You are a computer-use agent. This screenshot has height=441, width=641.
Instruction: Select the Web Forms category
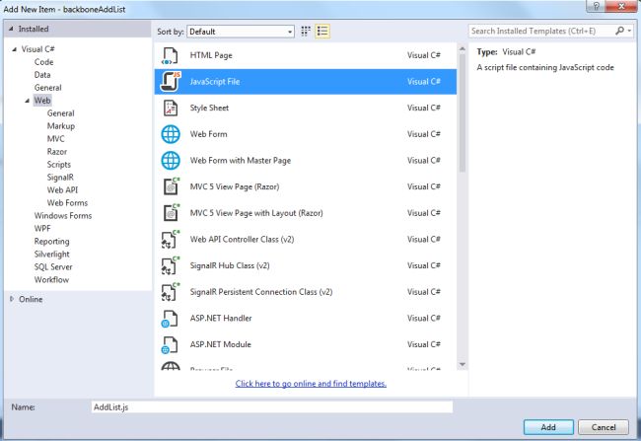(x=67, y=203)
